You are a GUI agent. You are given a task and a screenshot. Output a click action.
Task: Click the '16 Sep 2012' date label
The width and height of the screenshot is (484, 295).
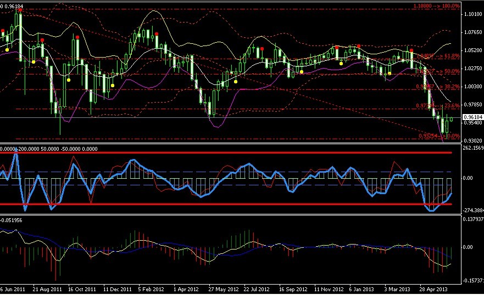coord(293,289)
